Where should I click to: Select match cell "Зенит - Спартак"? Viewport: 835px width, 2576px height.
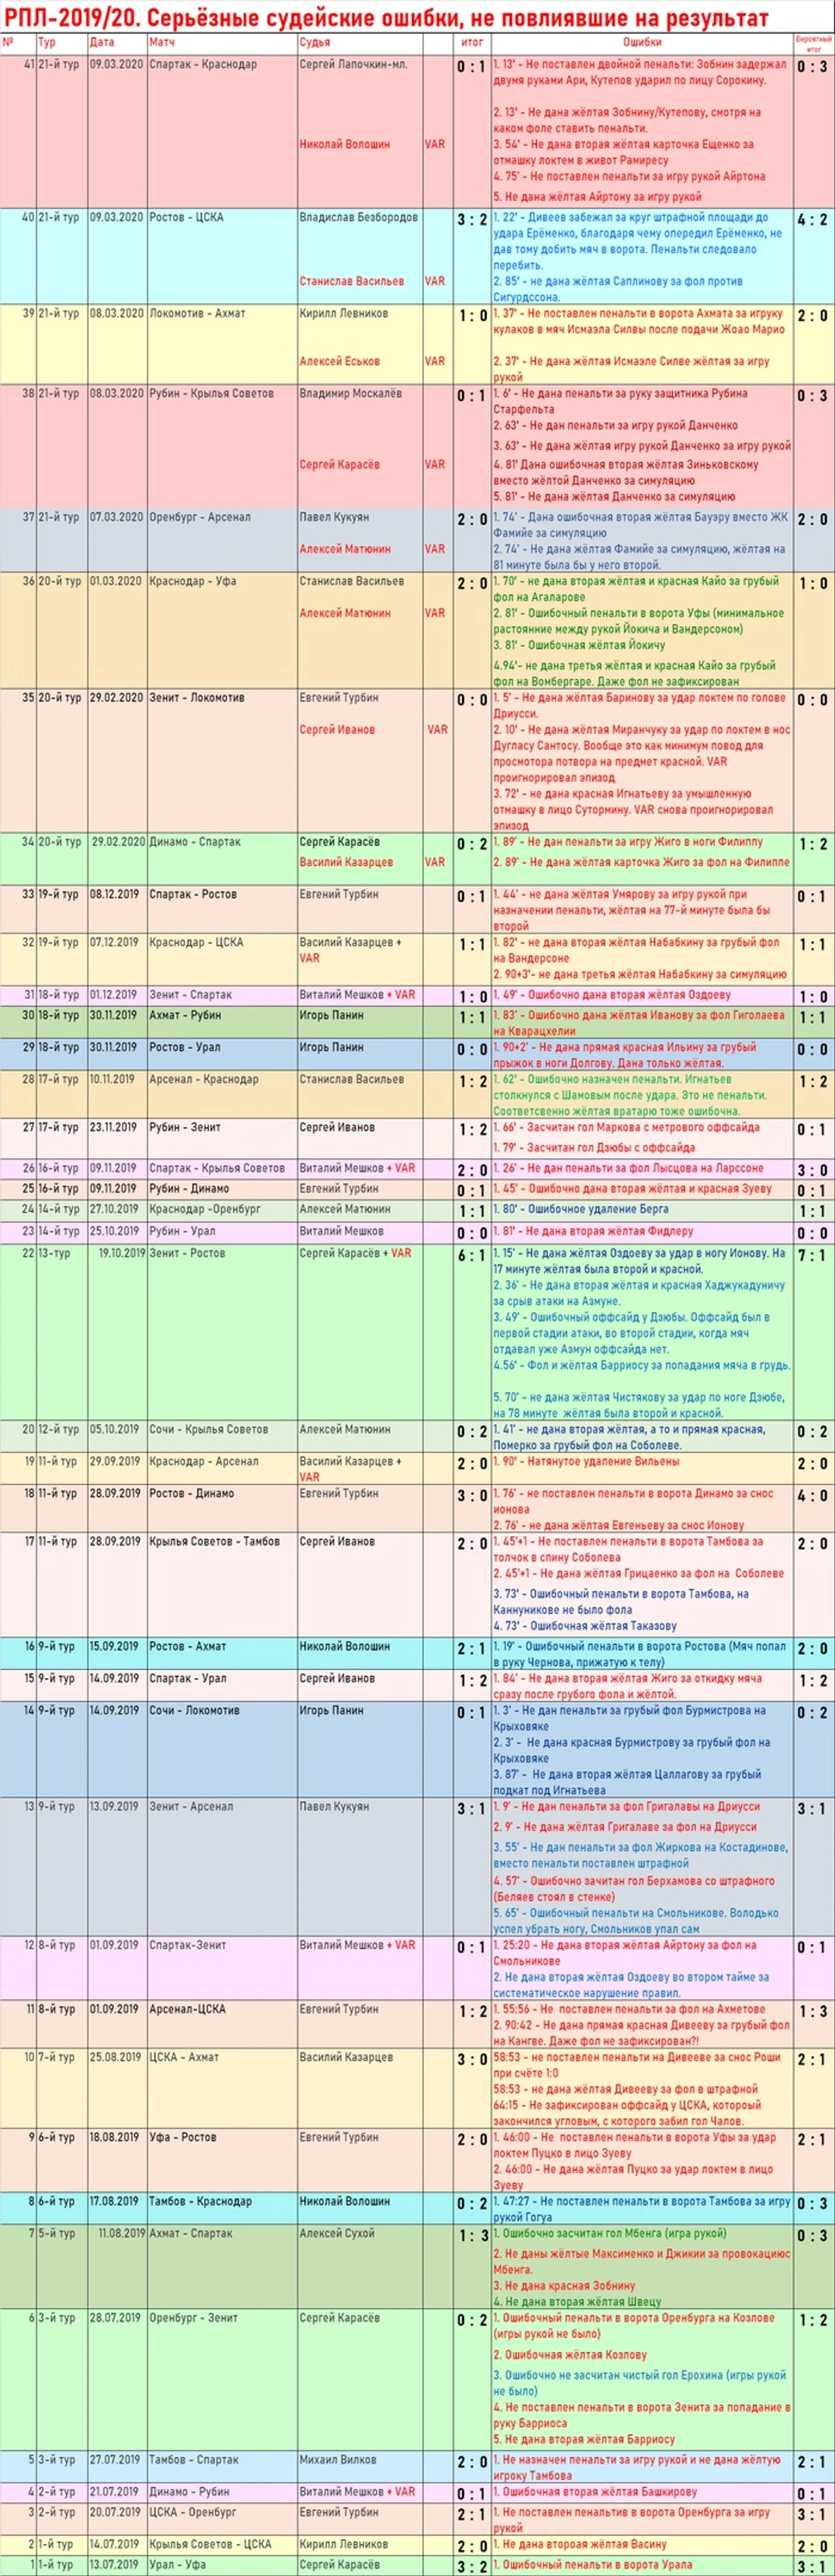coord(190,995)
